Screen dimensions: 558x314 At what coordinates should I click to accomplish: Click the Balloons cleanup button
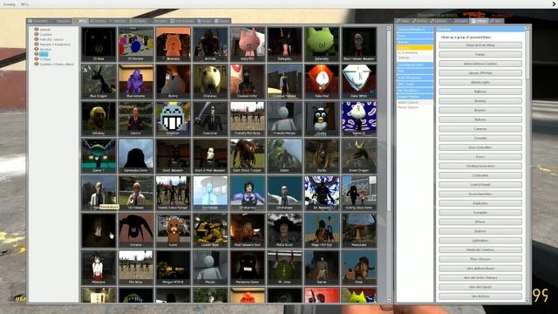click(480, 92)
